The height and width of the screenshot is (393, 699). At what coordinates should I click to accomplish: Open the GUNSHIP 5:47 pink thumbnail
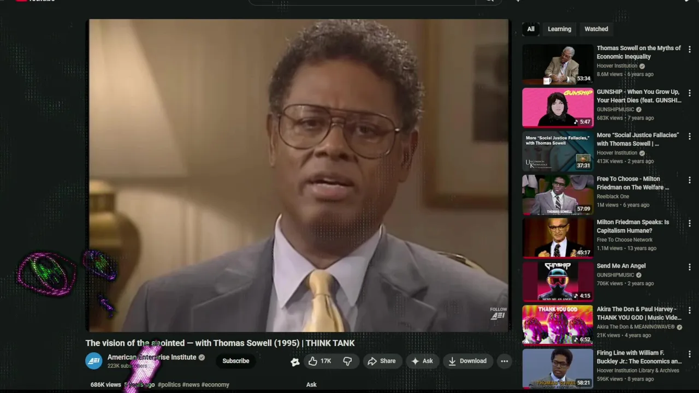[x=558, y=108]
